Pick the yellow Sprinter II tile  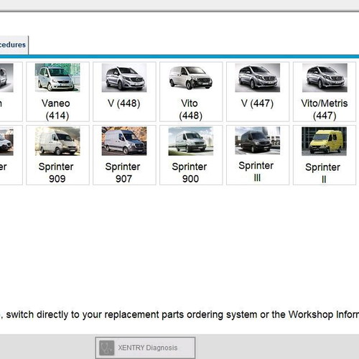pyautogui.click(x=325, y=155)
